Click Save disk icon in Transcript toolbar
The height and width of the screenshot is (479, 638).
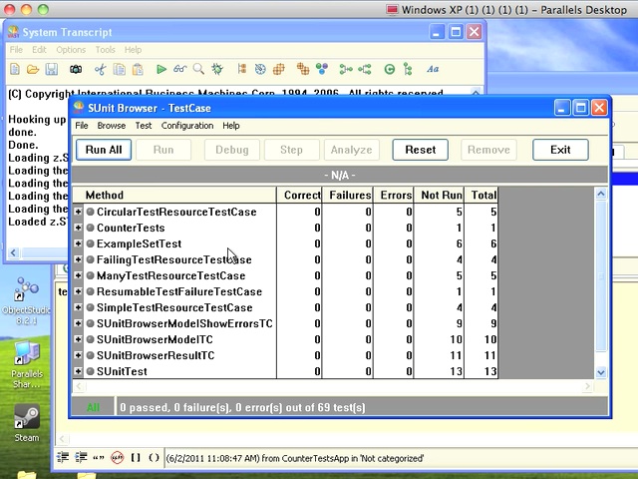52,69
